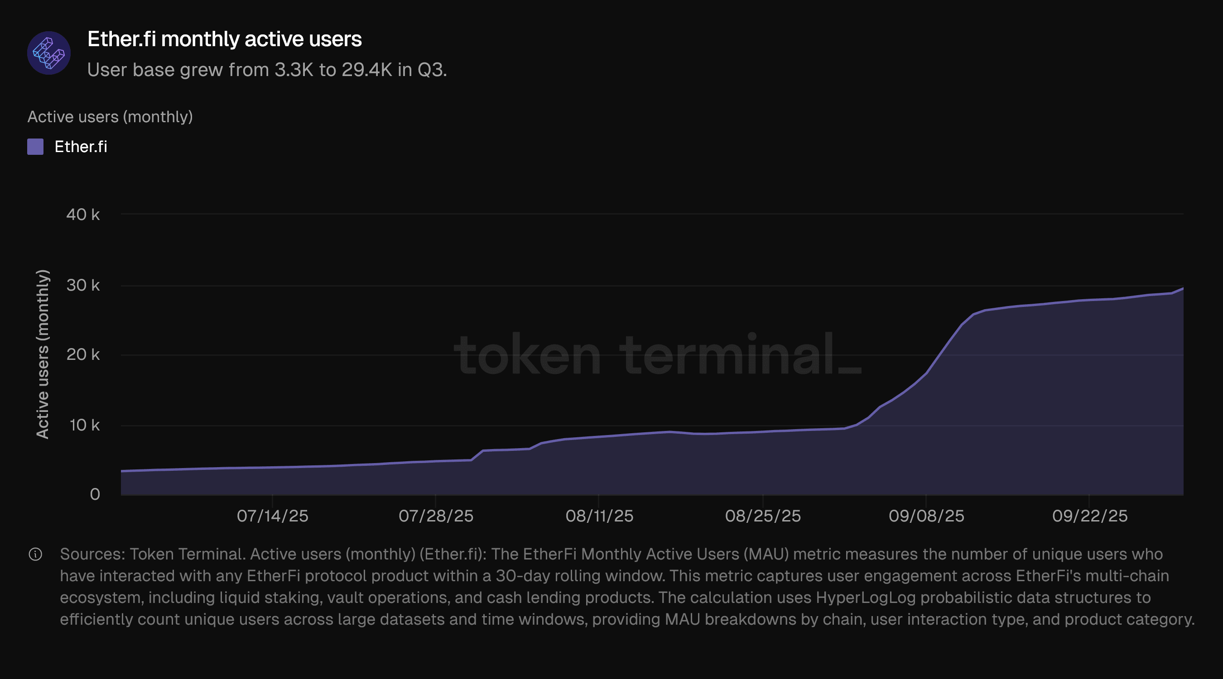This screenshot has height=679, width=1223.
Task: Click the 0 y-axis label
Action: [95, 494]
